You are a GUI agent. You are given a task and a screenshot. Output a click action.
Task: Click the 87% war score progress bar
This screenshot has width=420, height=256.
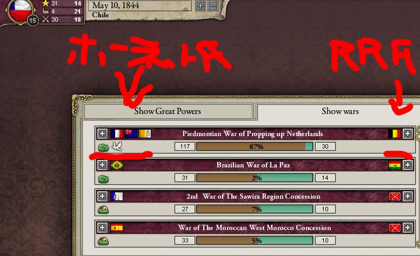pyautogui.click(x=255, y=146)
